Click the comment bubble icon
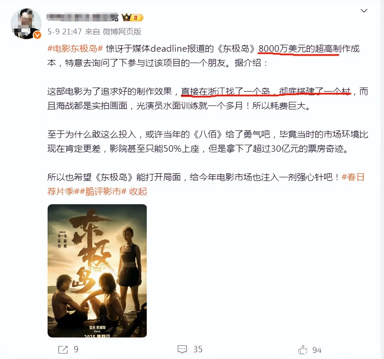This screenshot has width=384, height=359. click(x=182, y=349)
